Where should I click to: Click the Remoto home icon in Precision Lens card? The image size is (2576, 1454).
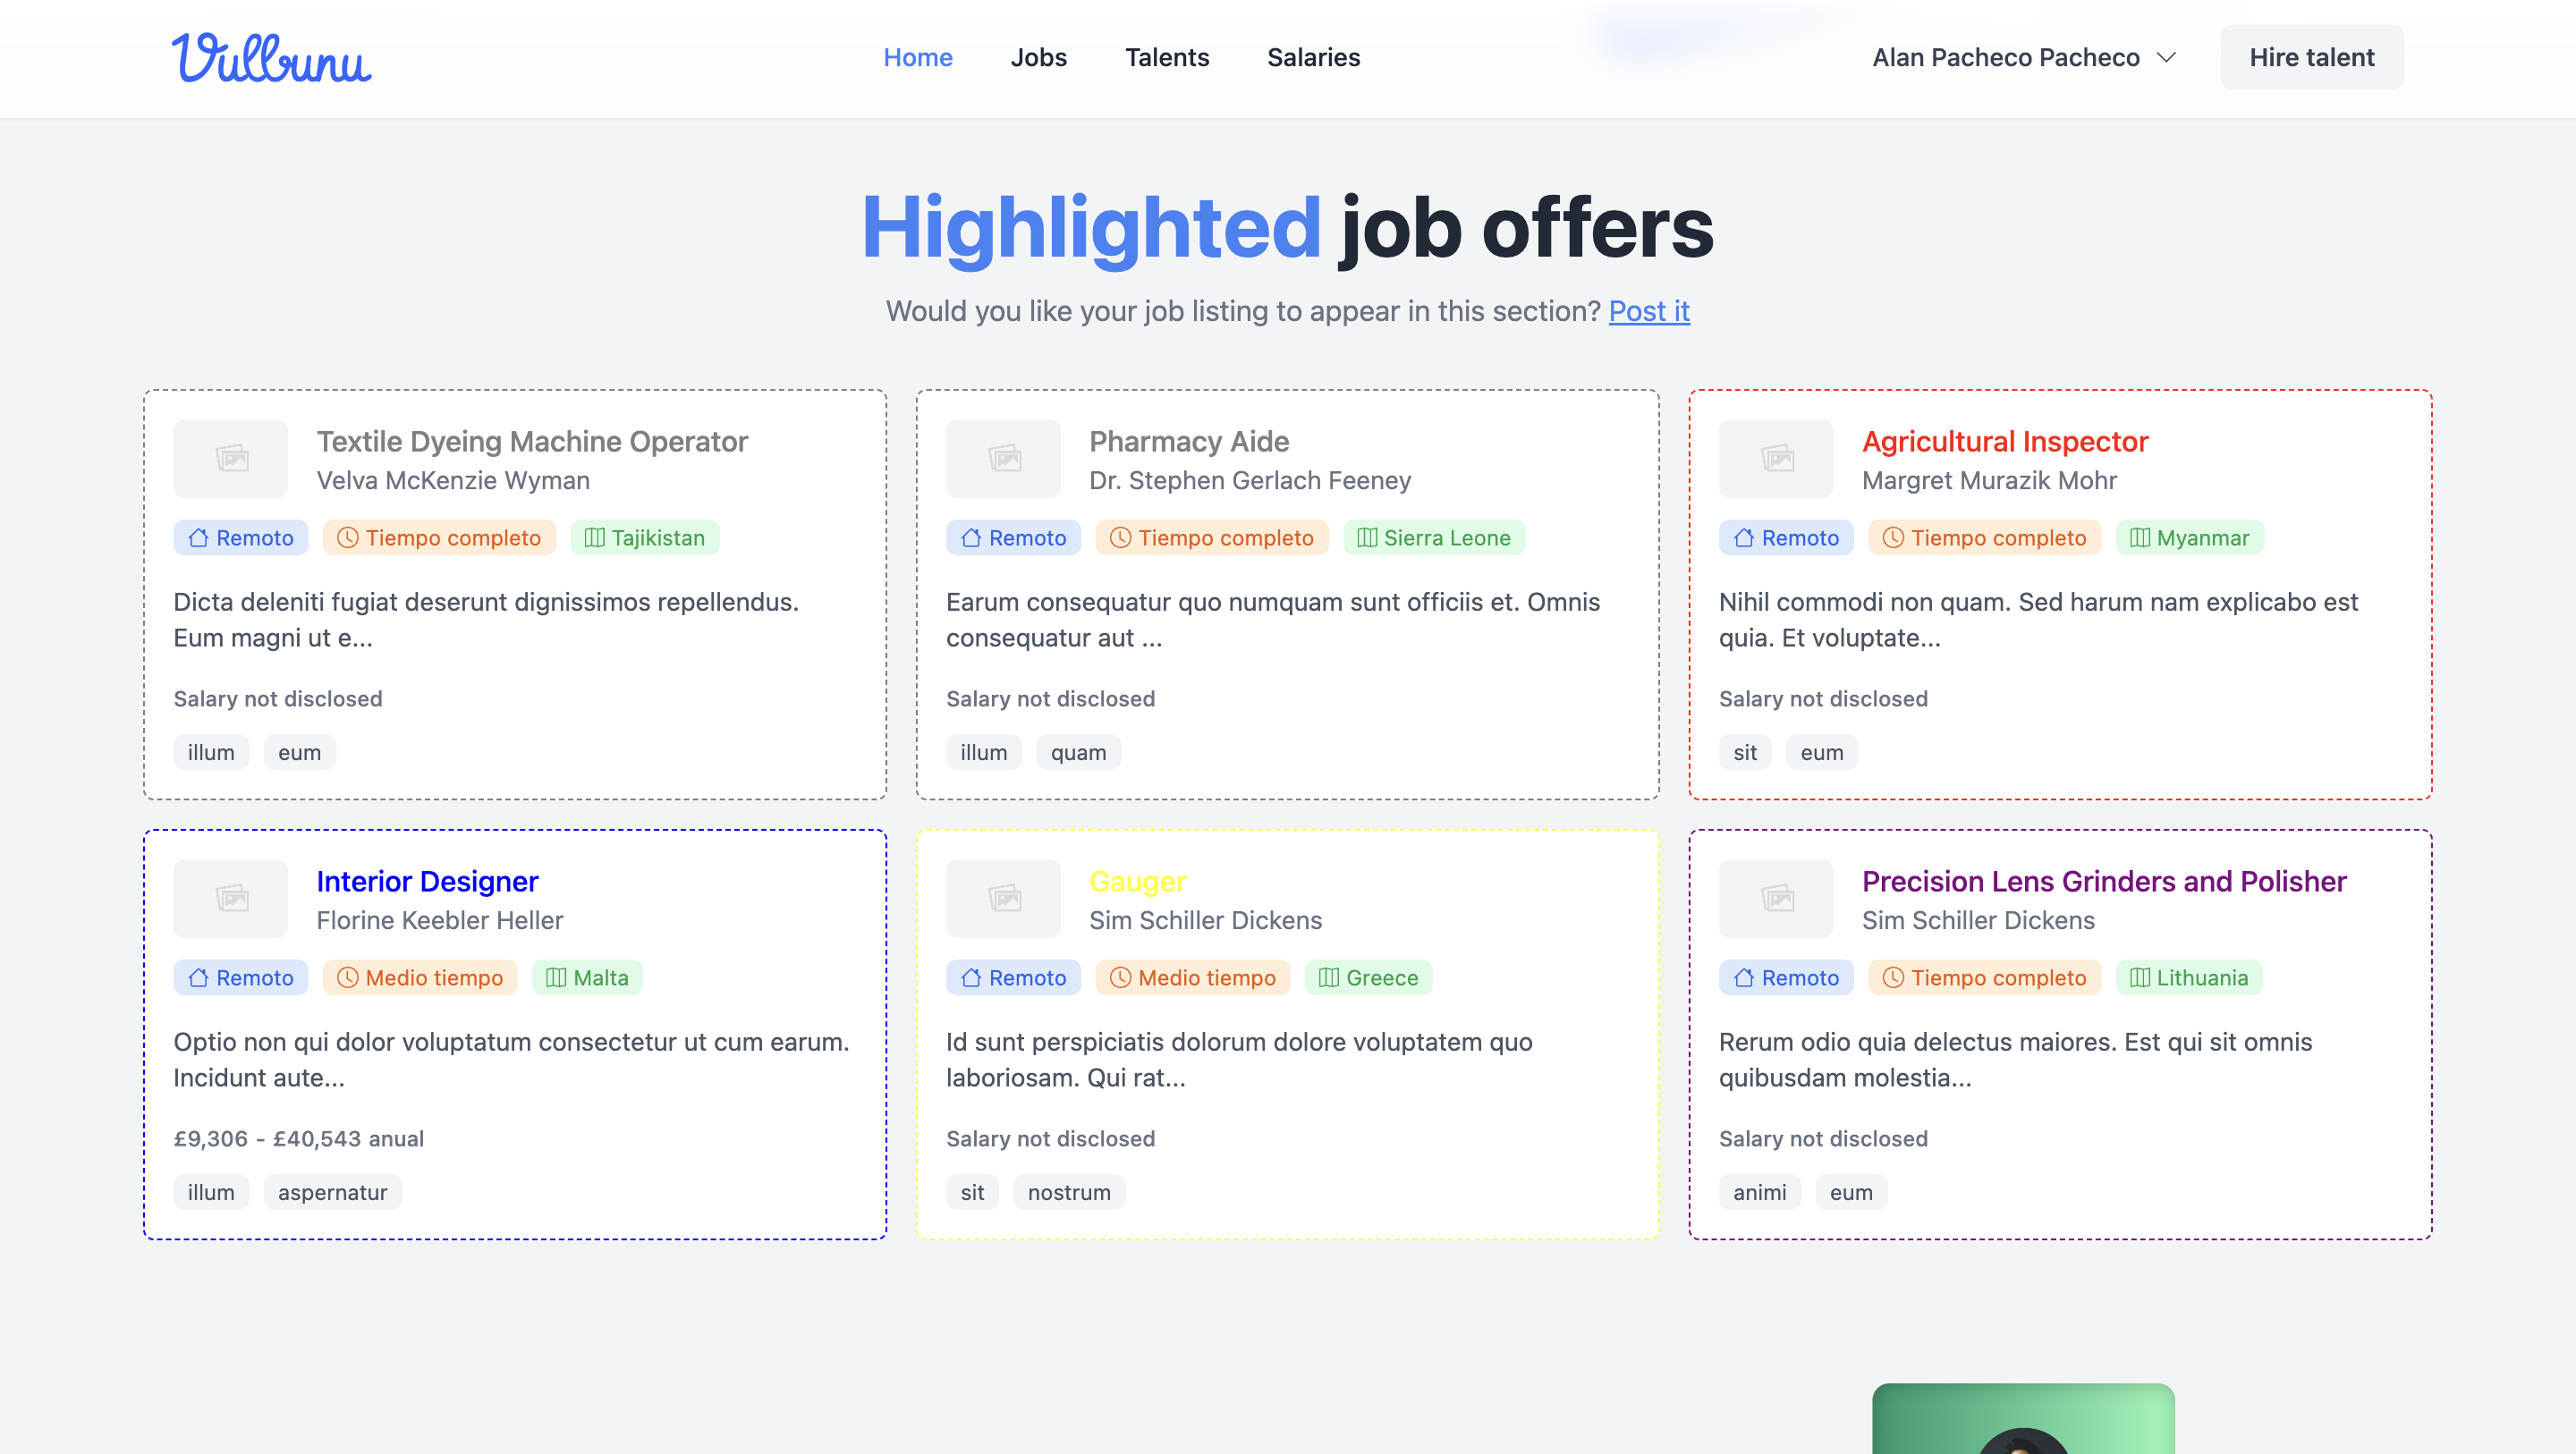pyautogui.click(x=1744, y=978)
